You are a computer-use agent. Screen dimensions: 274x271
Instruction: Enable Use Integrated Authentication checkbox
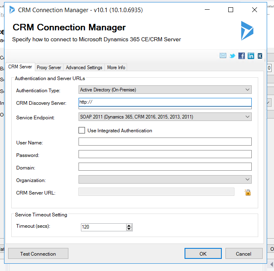tap(82, 130)
